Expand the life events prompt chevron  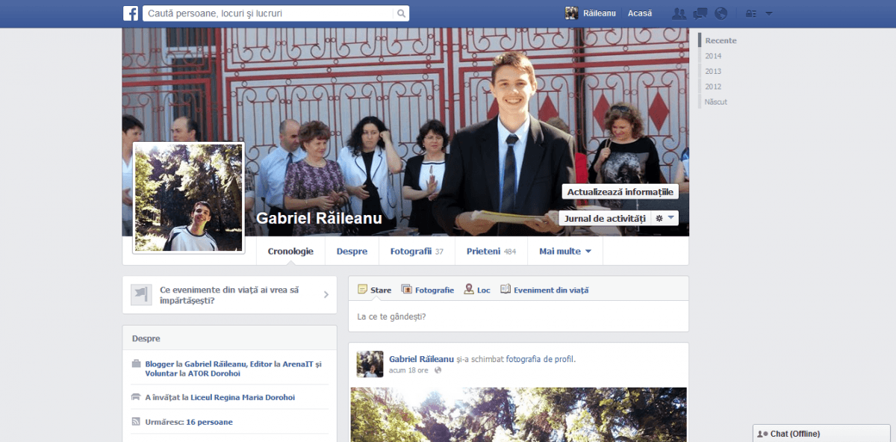(326, 295)
